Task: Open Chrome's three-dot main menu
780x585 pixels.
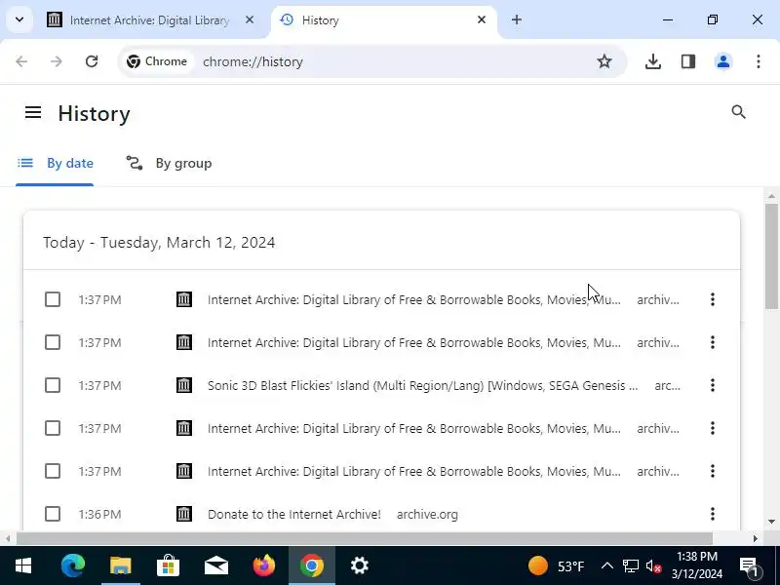Action: [x=759, y=61]
